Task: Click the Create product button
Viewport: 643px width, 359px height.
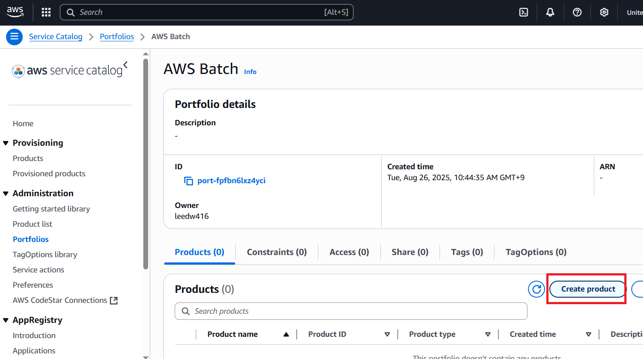Action: click(588, 289)
